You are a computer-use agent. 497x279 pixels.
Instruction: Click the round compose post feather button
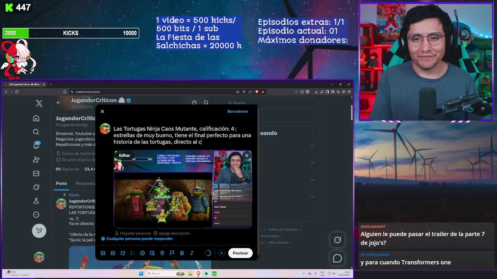(x=39, y=231)
